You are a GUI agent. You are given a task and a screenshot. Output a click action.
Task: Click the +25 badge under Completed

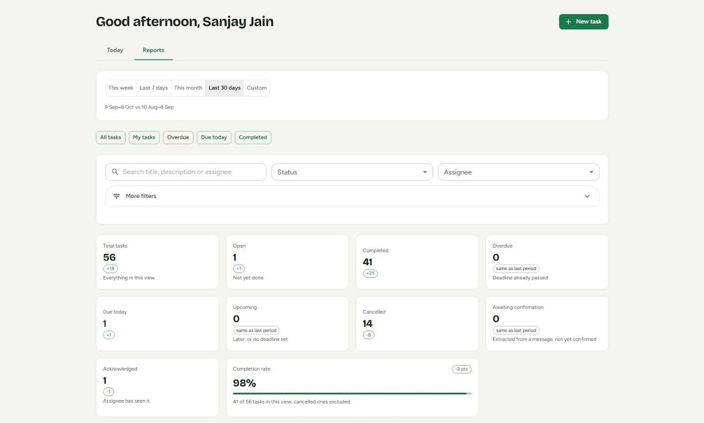(x=370, y=273)
